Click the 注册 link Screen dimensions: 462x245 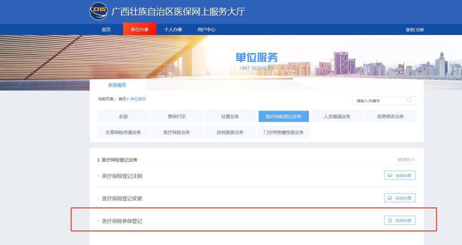click(420, 30)
